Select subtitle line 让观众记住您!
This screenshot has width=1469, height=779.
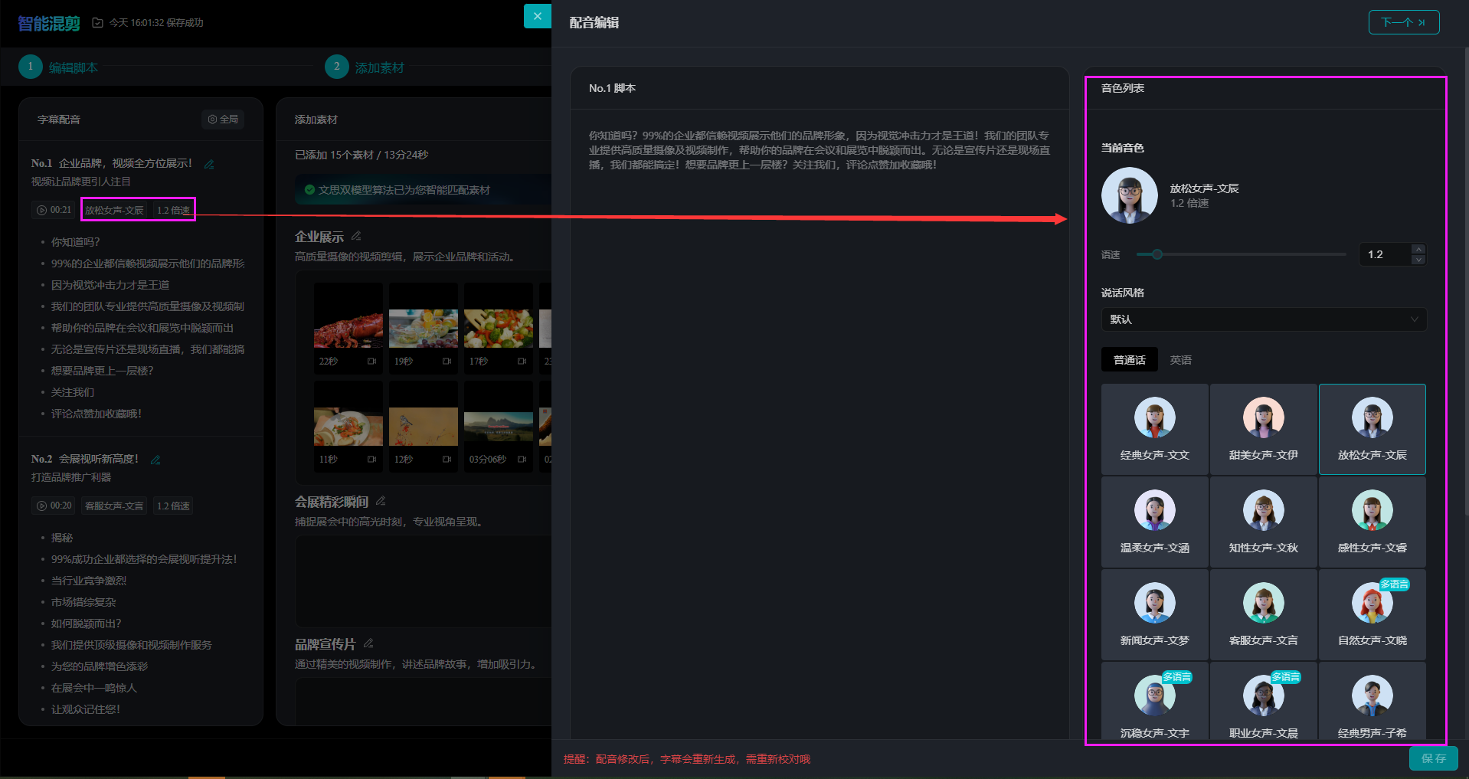85,709
